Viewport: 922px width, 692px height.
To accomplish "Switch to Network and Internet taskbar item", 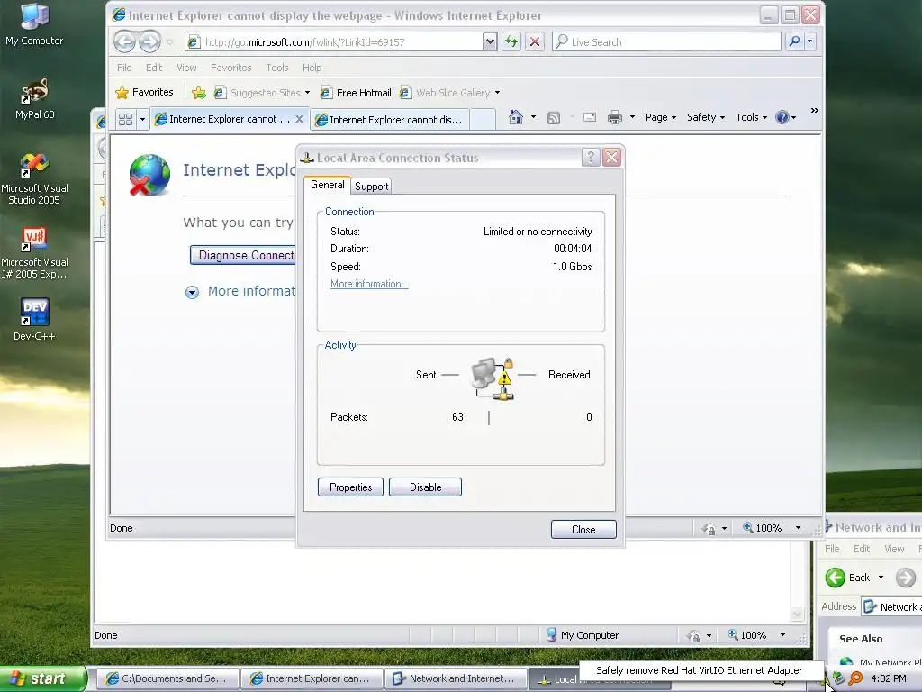I will 455,679.
